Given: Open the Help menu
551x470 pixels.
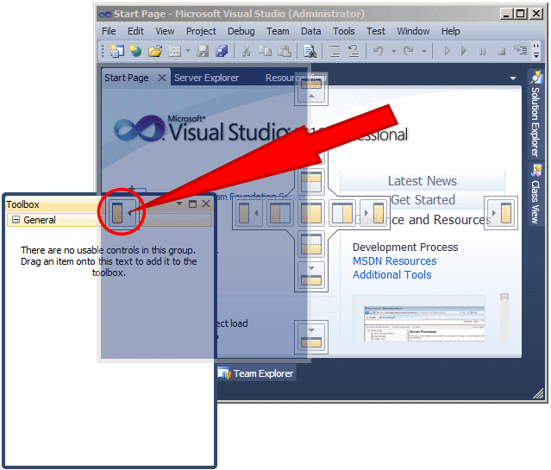Looking at the screenshot, I should [450, 31].
